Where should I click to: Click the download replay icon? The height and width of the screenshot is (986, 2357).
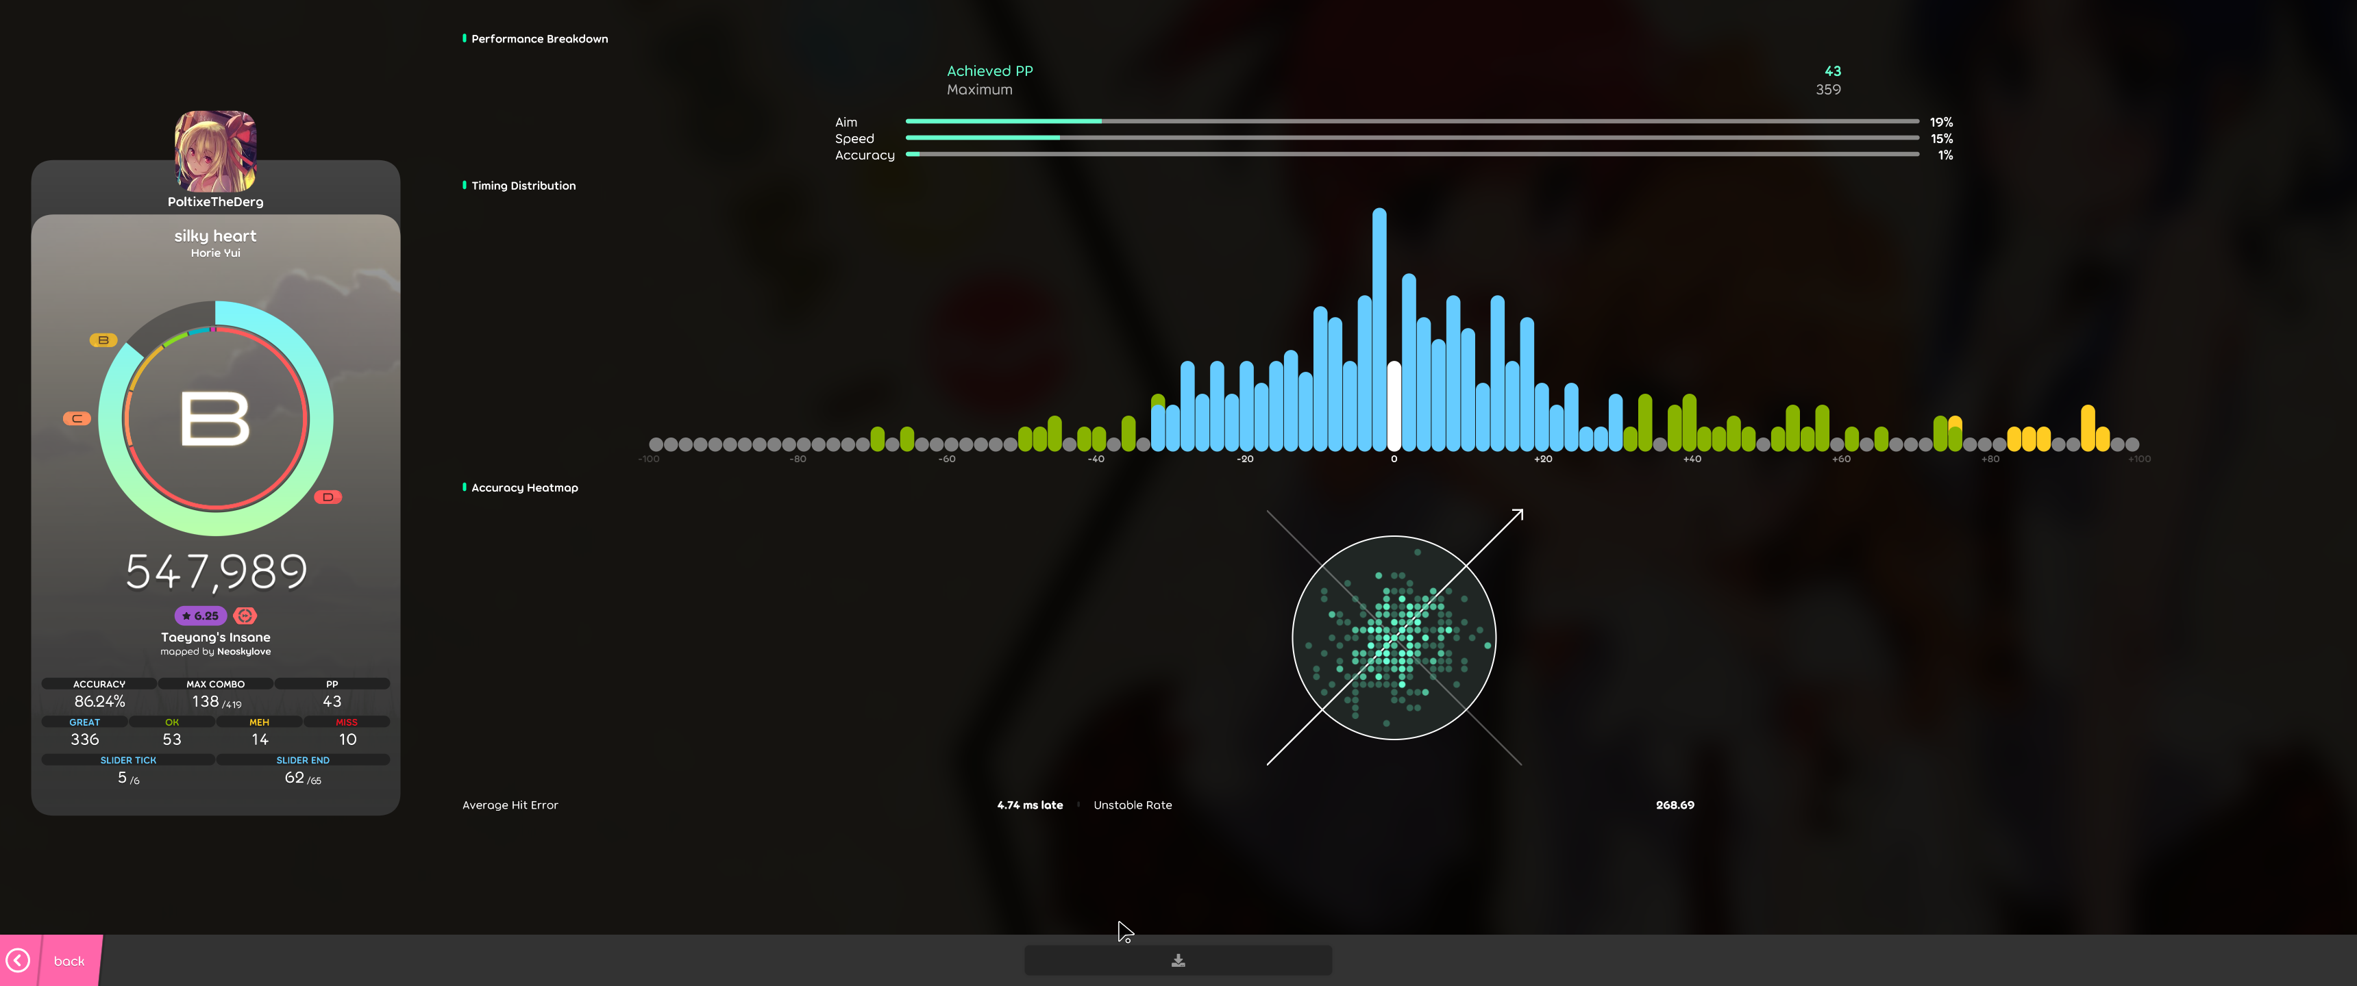pos(1178,961)
